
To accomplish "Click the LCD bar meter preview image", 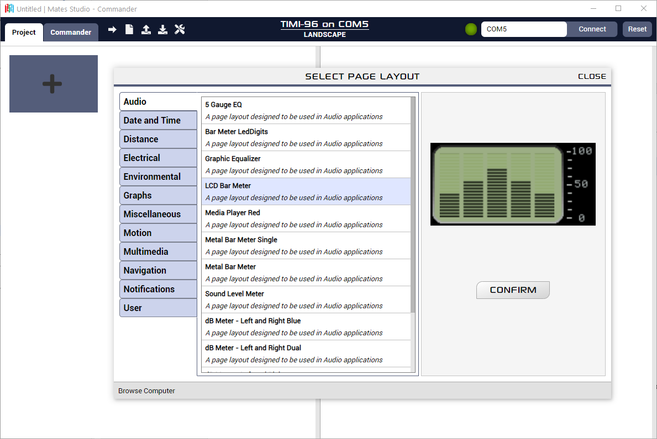I will pos(513,184).
